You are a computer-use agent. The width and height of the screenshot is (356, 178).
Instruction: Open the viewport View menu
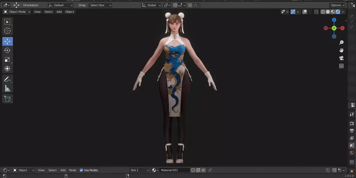pyautogui.click(x=37, y=12)
